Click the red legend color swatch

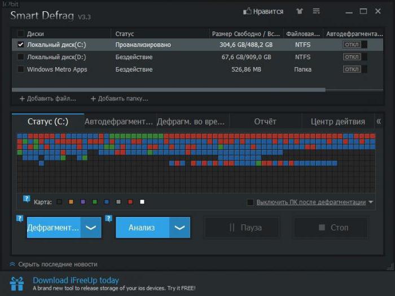pos(130,202)
